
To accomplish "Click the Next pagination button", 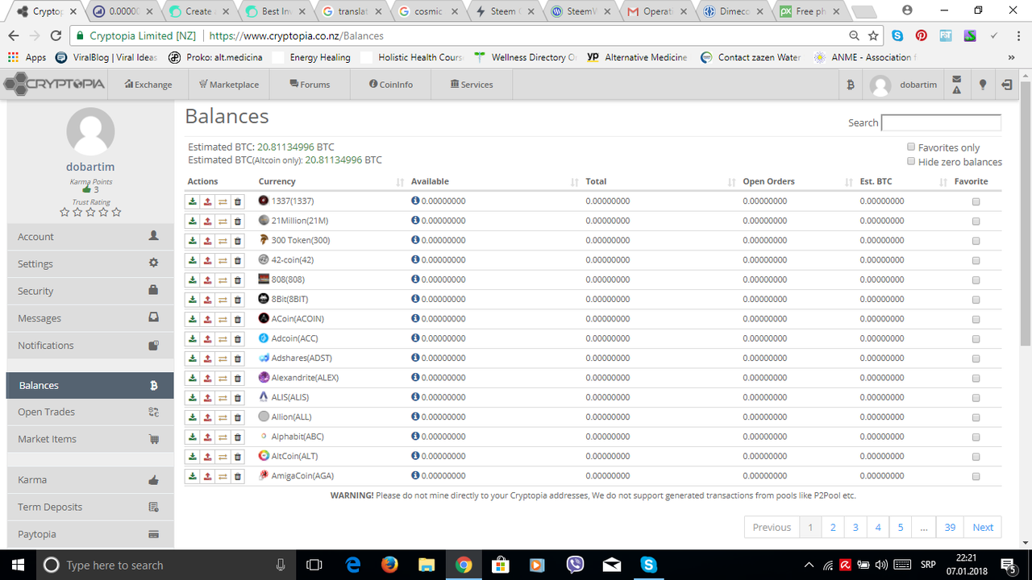I will 983,527.
